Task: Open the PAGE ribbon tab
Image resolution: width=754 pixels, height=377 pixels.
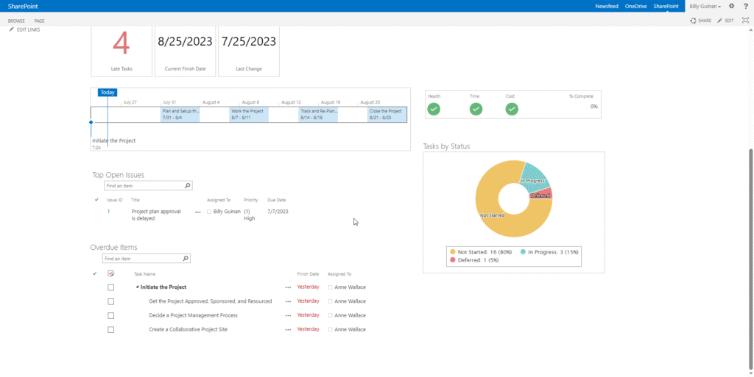Action: (x=40, y=21)
